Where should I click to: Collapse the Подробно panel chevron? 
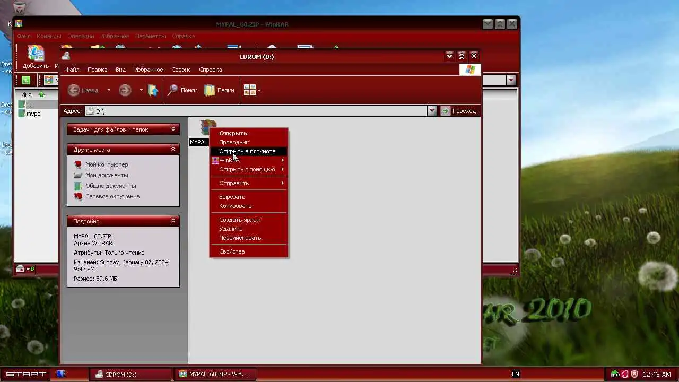tap(173, 221)
